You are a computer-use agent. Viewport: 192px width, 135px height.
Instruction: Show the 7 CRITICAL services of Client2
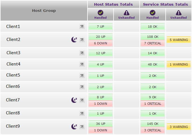(152, 43)
